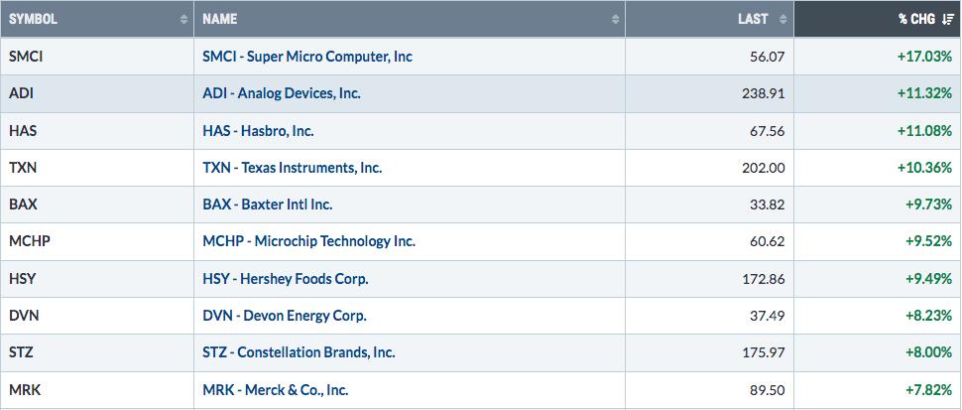Open STZ - Constellation Brands link
Image resolution: width=962 pixels, height=410 pixels.
299,352
